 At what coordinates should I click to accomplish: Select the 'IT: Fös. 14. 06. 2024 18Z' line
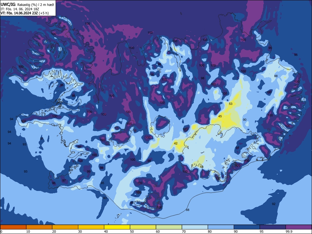[20, 9]
